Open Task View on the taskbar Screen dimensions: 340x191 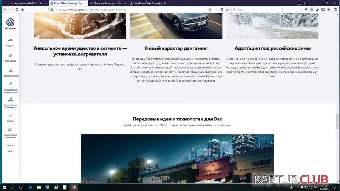click(21, 187)
